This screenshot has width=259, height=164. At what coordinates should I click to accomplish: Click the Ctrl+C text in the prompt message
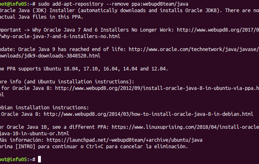coord(95,147)
